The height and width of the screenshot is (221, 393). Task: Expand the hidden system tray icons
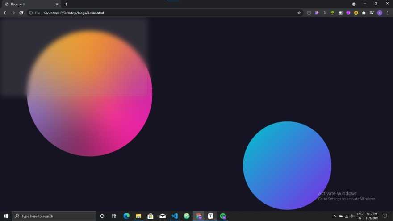(x=334, y=216)
